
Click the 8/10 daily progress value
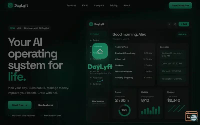point(145,100)
